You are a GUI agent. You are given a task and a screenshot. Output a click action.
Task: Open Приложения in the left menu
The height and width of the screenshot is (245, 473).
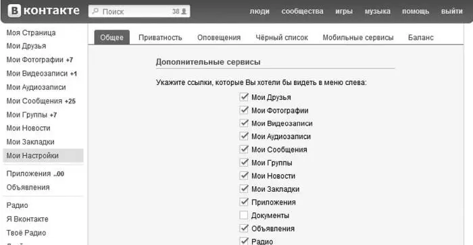(x=28, y=173)
